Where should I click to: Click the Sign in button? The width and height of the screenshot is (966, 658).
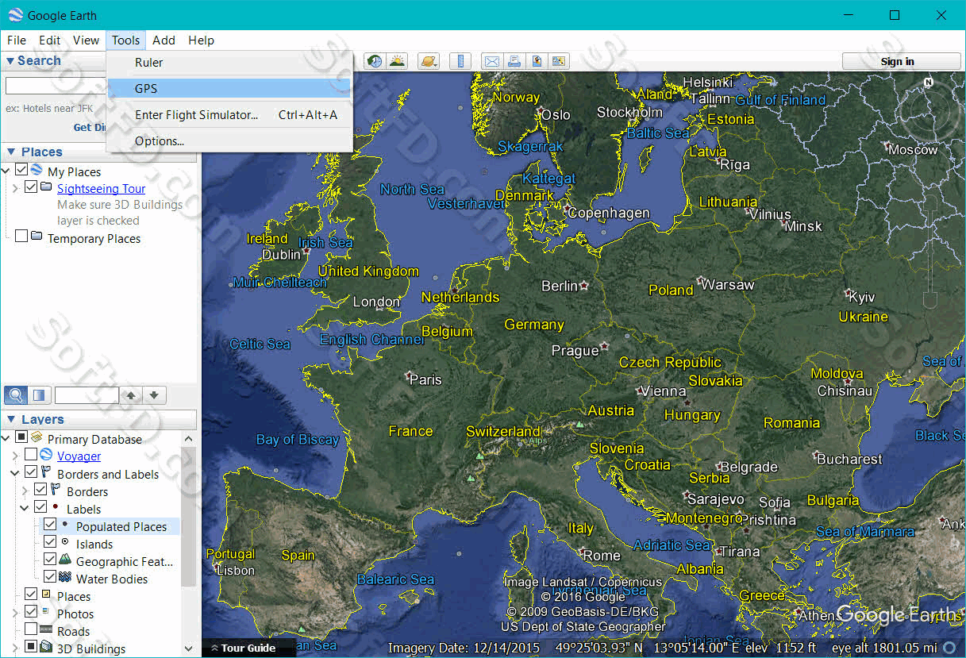901,61
